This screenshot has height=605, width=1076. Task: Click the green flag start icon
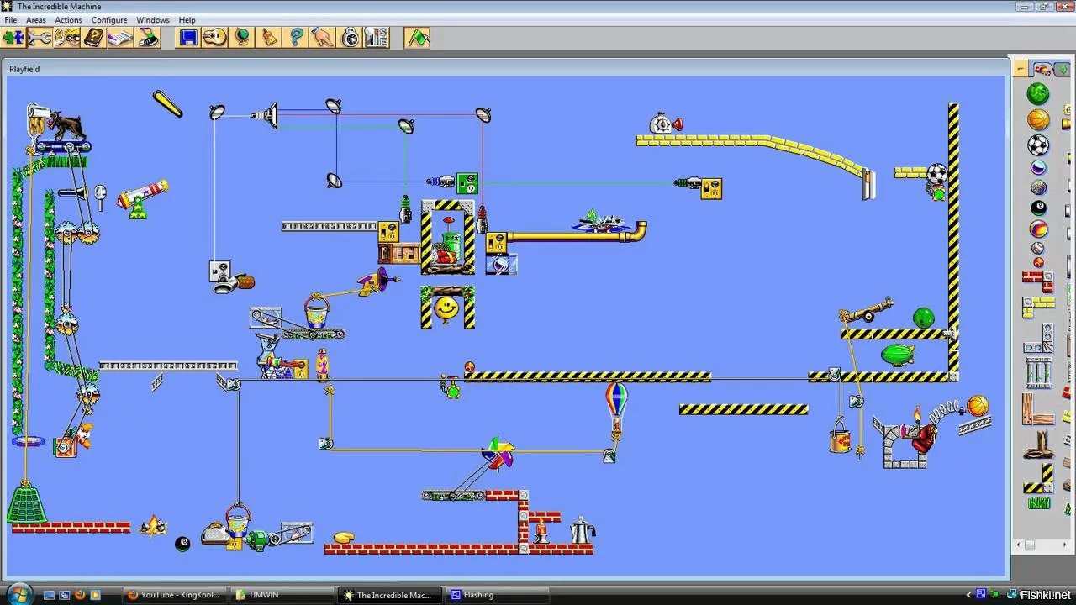tap(417, 38)
